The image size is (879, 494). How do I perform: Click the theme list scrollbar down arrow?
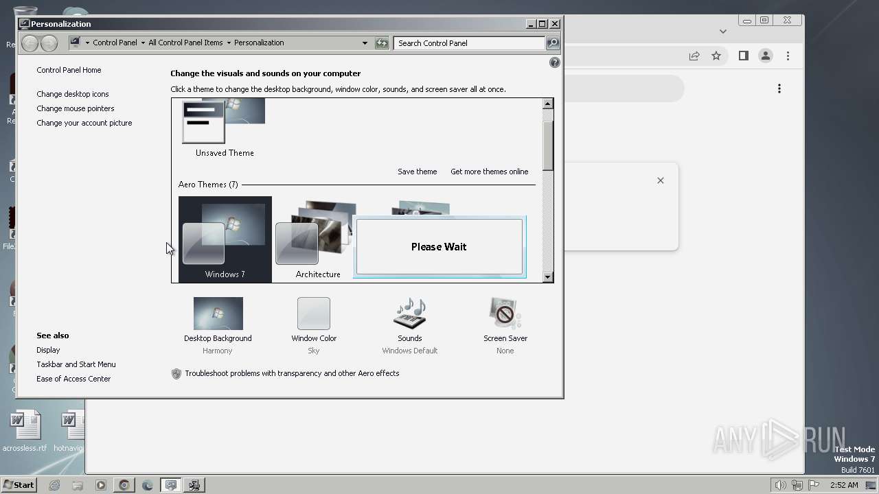[x=547, y=277]
